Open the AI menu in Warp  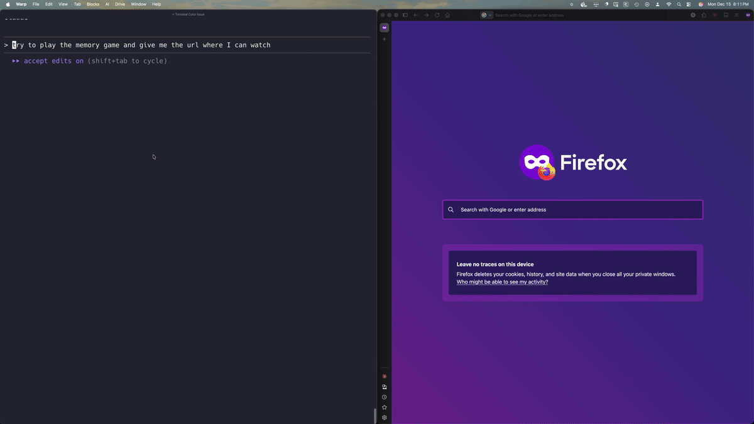(107, 4)
